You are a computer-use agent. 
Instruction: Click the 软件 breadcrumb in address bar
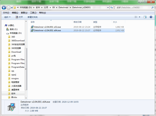point(38,8)
